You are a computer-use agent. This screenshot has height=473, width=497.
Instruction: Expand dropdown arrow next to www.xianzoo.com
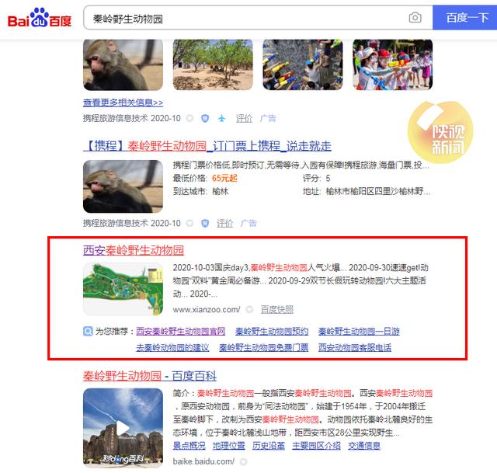click(249, 309)
